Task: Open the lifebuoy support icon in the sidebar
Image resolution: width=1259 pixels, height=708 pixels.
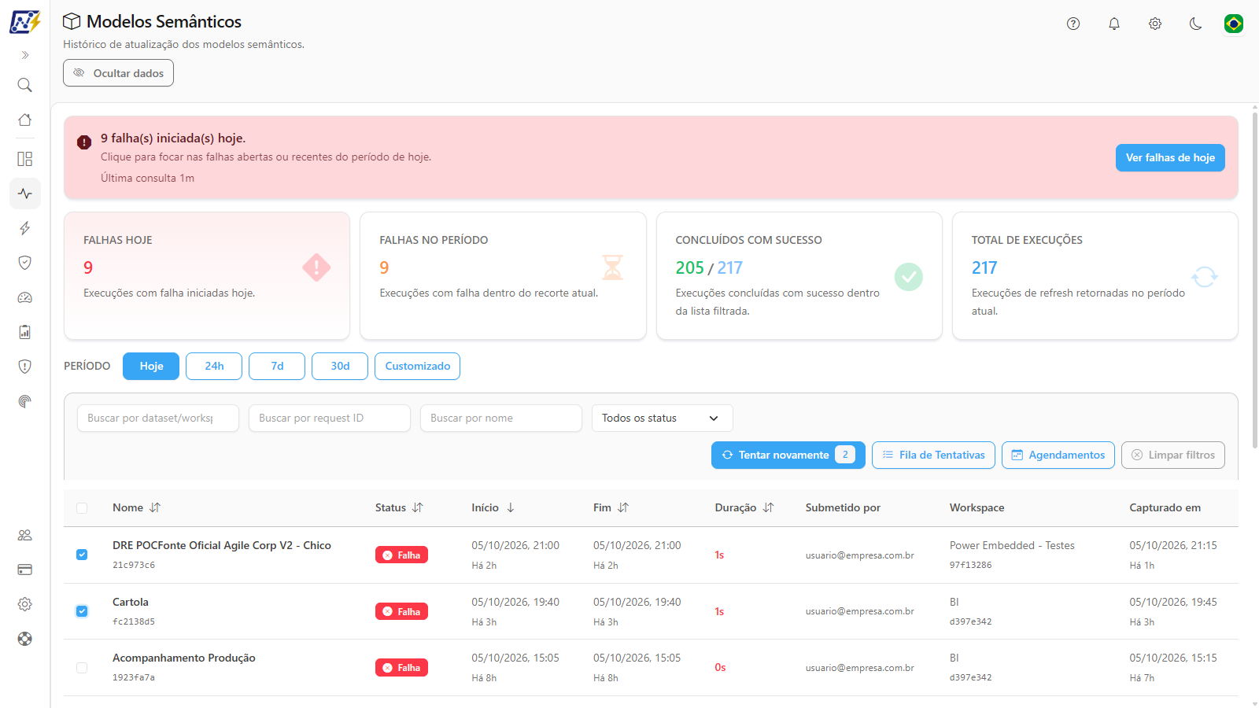Action: [x=25, y=639]
